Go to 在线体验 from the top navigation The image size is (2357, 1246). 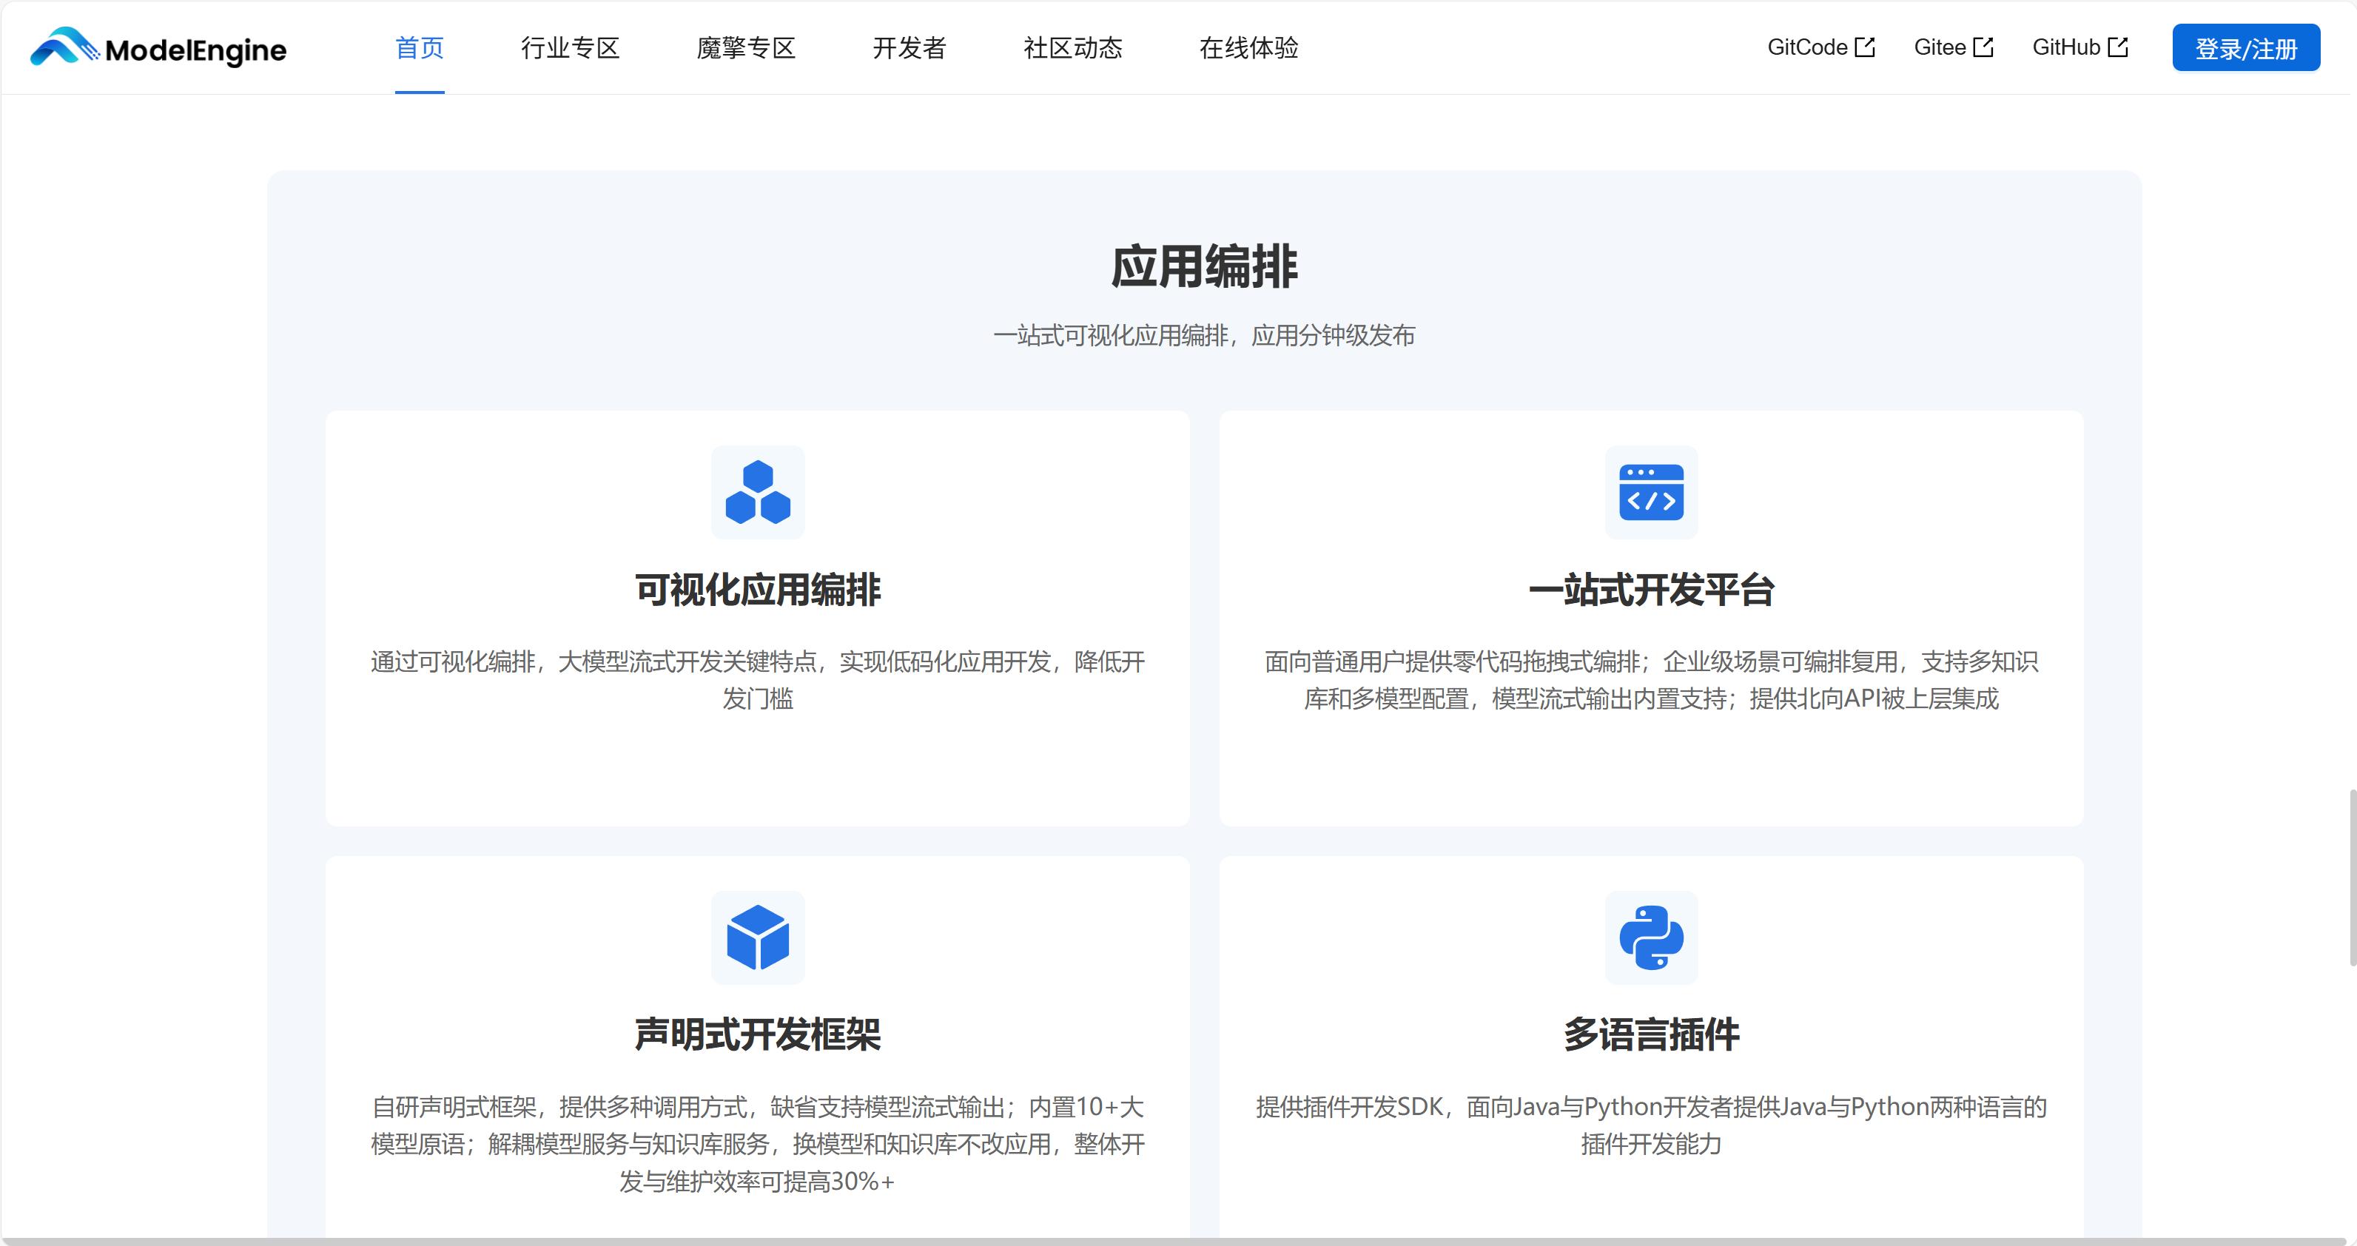click(x=1249, y=47)
